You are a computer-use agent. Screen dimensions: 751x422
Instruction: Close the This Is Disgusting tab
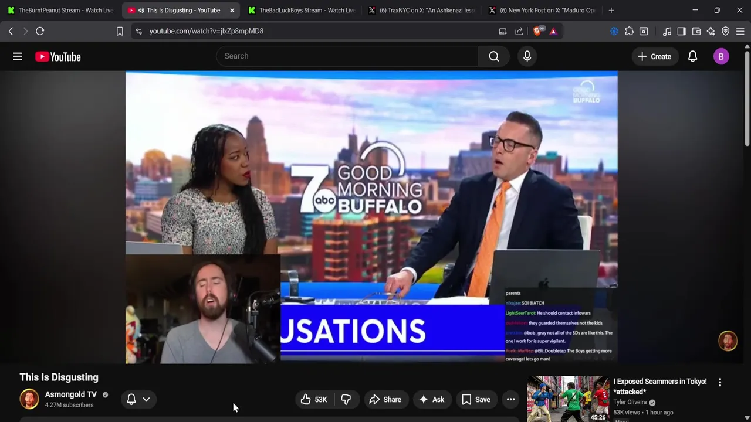(x=232, y=10)
